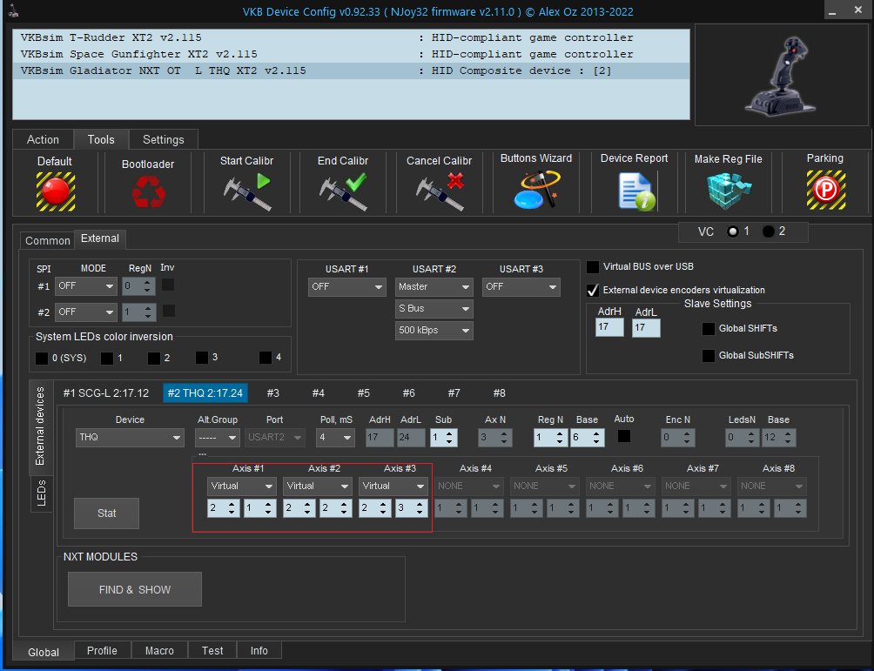Disable External device encoders virtualization
Image resolution: width=874 pixels, height=671 pixels.
[593, 290]
